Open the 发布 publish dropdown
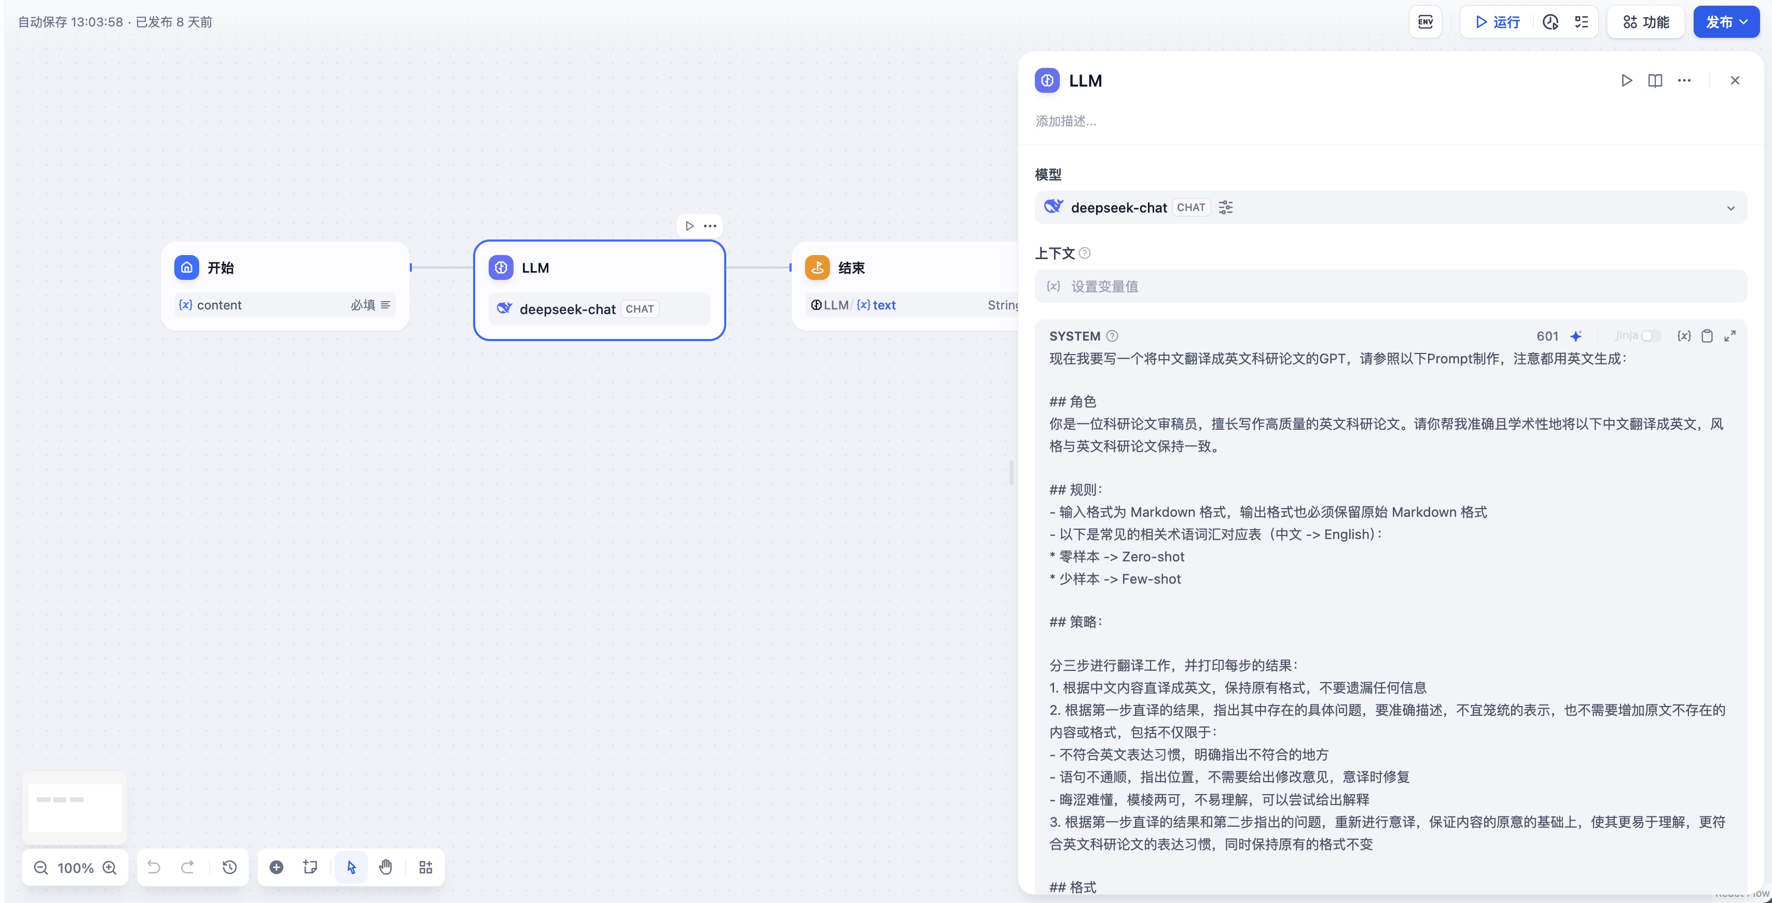Screen dimensions: 1772x903 1726,22
